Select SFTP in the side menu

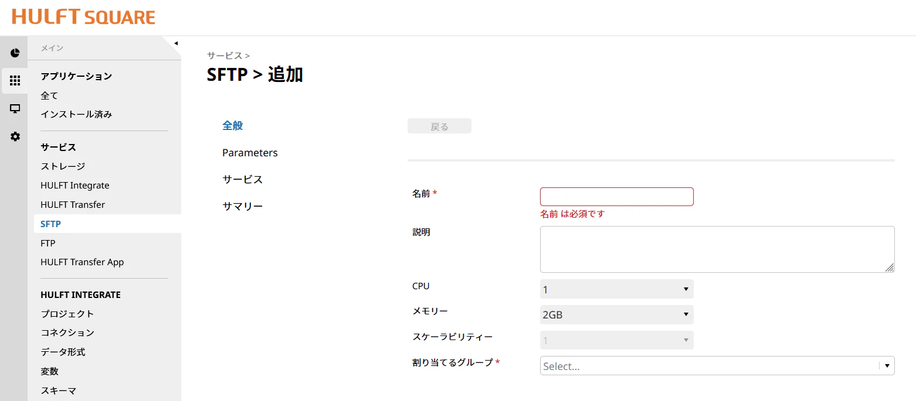click(107, 224)
